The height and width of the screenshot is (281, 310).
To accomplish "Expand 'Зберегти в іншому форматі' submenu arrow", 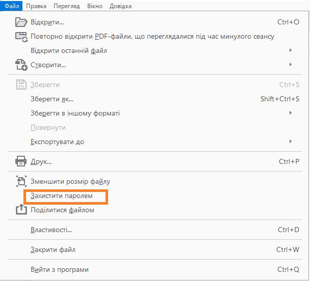I will click(291, 113).
